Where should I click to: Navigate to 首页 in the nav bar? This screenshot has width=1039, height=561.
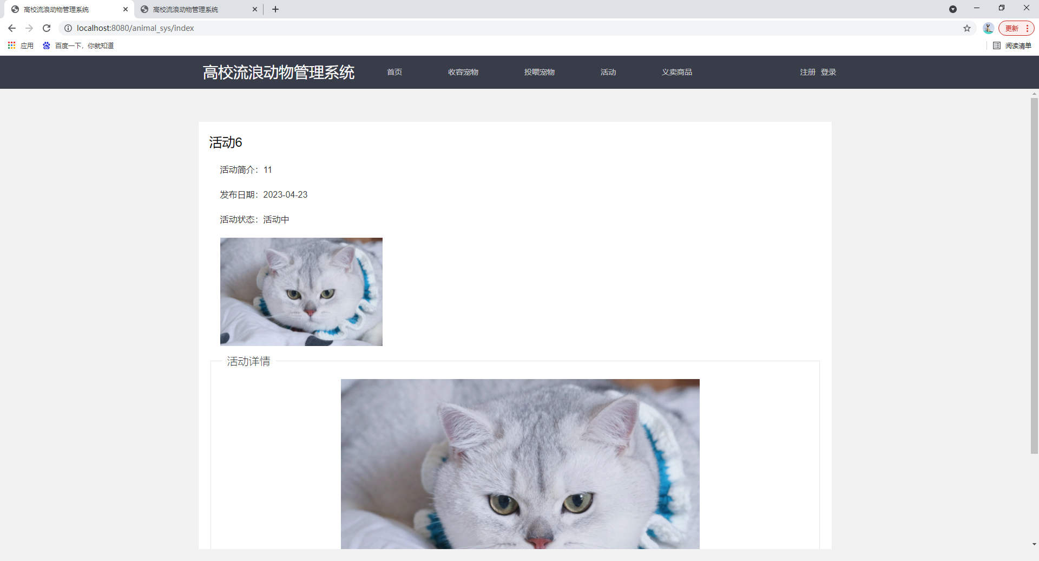coord(394,72)
